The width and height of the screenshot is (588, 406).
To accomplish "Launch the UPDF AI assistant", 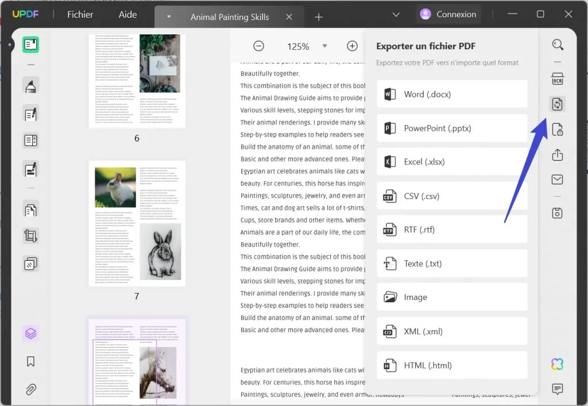I will 556,364.
